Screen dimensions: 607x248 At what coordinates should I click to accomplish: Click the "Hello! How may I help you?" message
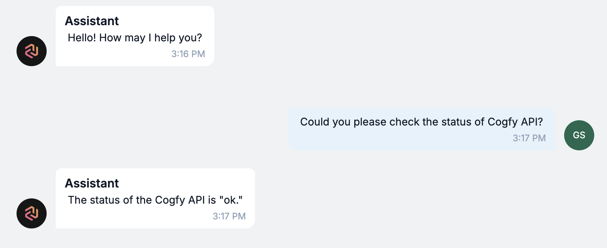(x=135, y=38)
